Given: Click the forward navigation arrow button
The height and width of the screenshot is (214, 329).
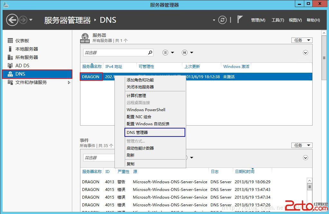Looking at the screenshot, I should coord(23,20).
